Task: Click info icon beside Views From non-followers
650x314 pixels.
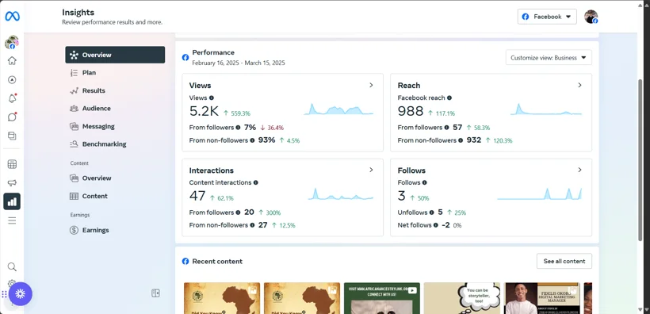Action: tap(252, 140)
